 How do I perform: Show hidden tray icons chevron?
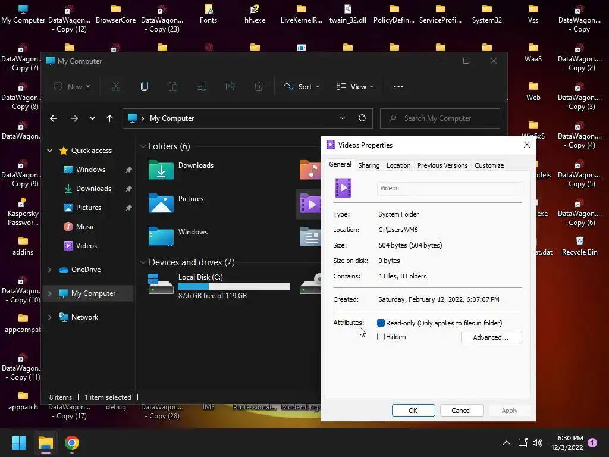(507, 443)
